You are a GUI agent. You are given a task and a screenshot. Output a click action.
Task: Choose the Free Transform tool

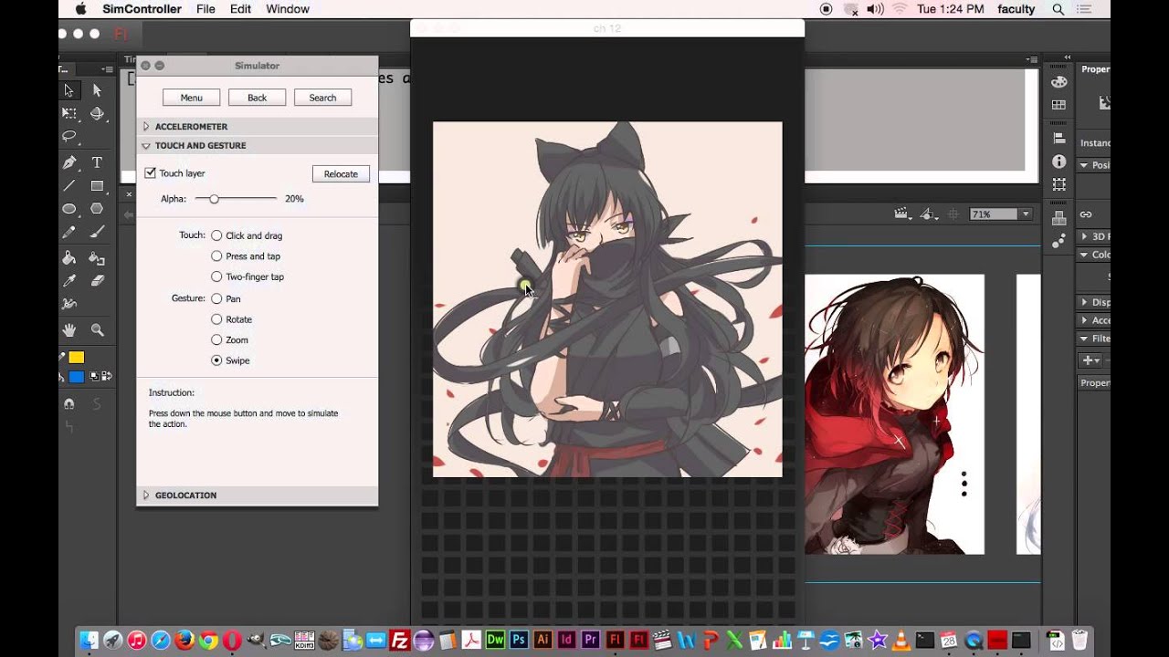click(68, 113)
